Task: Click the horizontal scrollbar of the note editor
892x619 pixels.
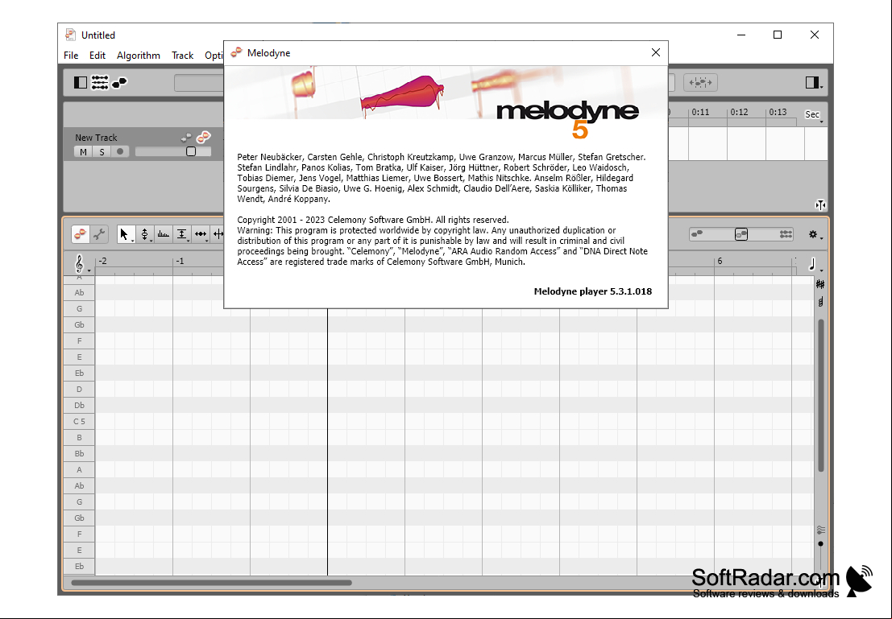Action: tap(211, 583)
